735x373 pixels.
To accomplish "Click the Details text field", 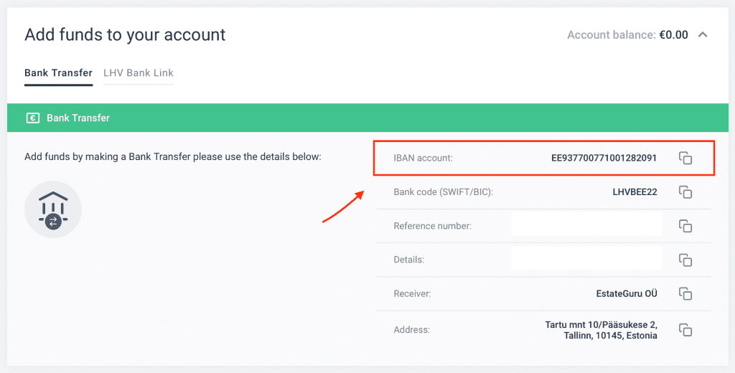I will click(586, 259).
